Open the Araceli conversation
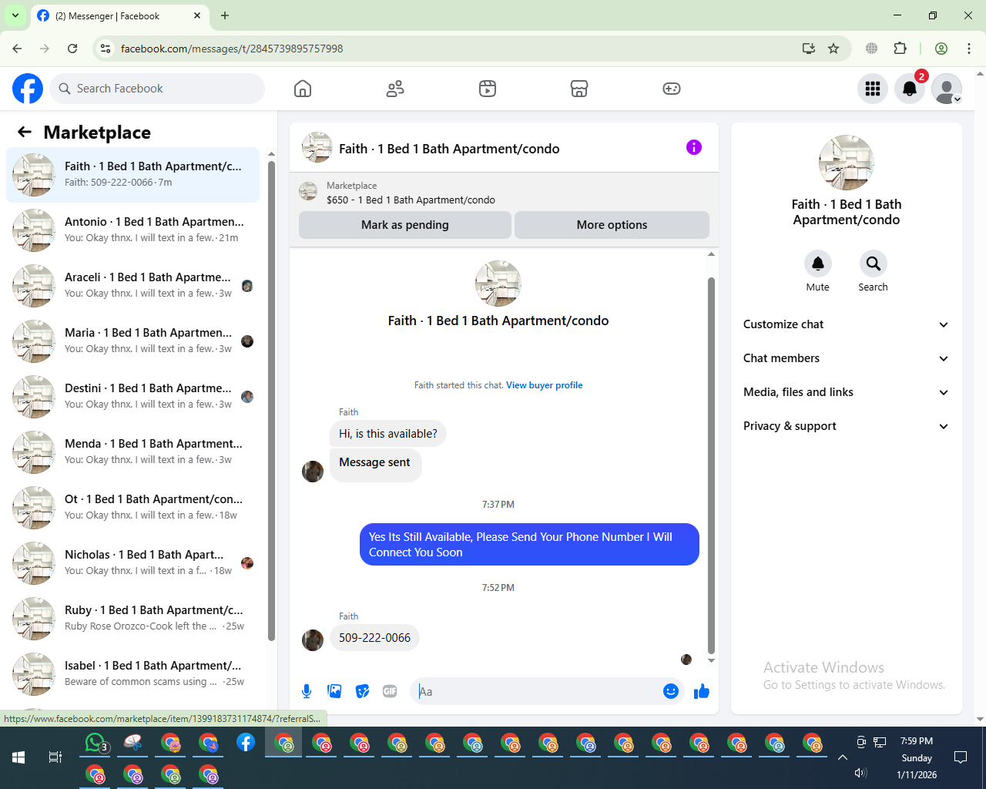The height and width of the screenshot is (789, 986). tap(133, 286)
